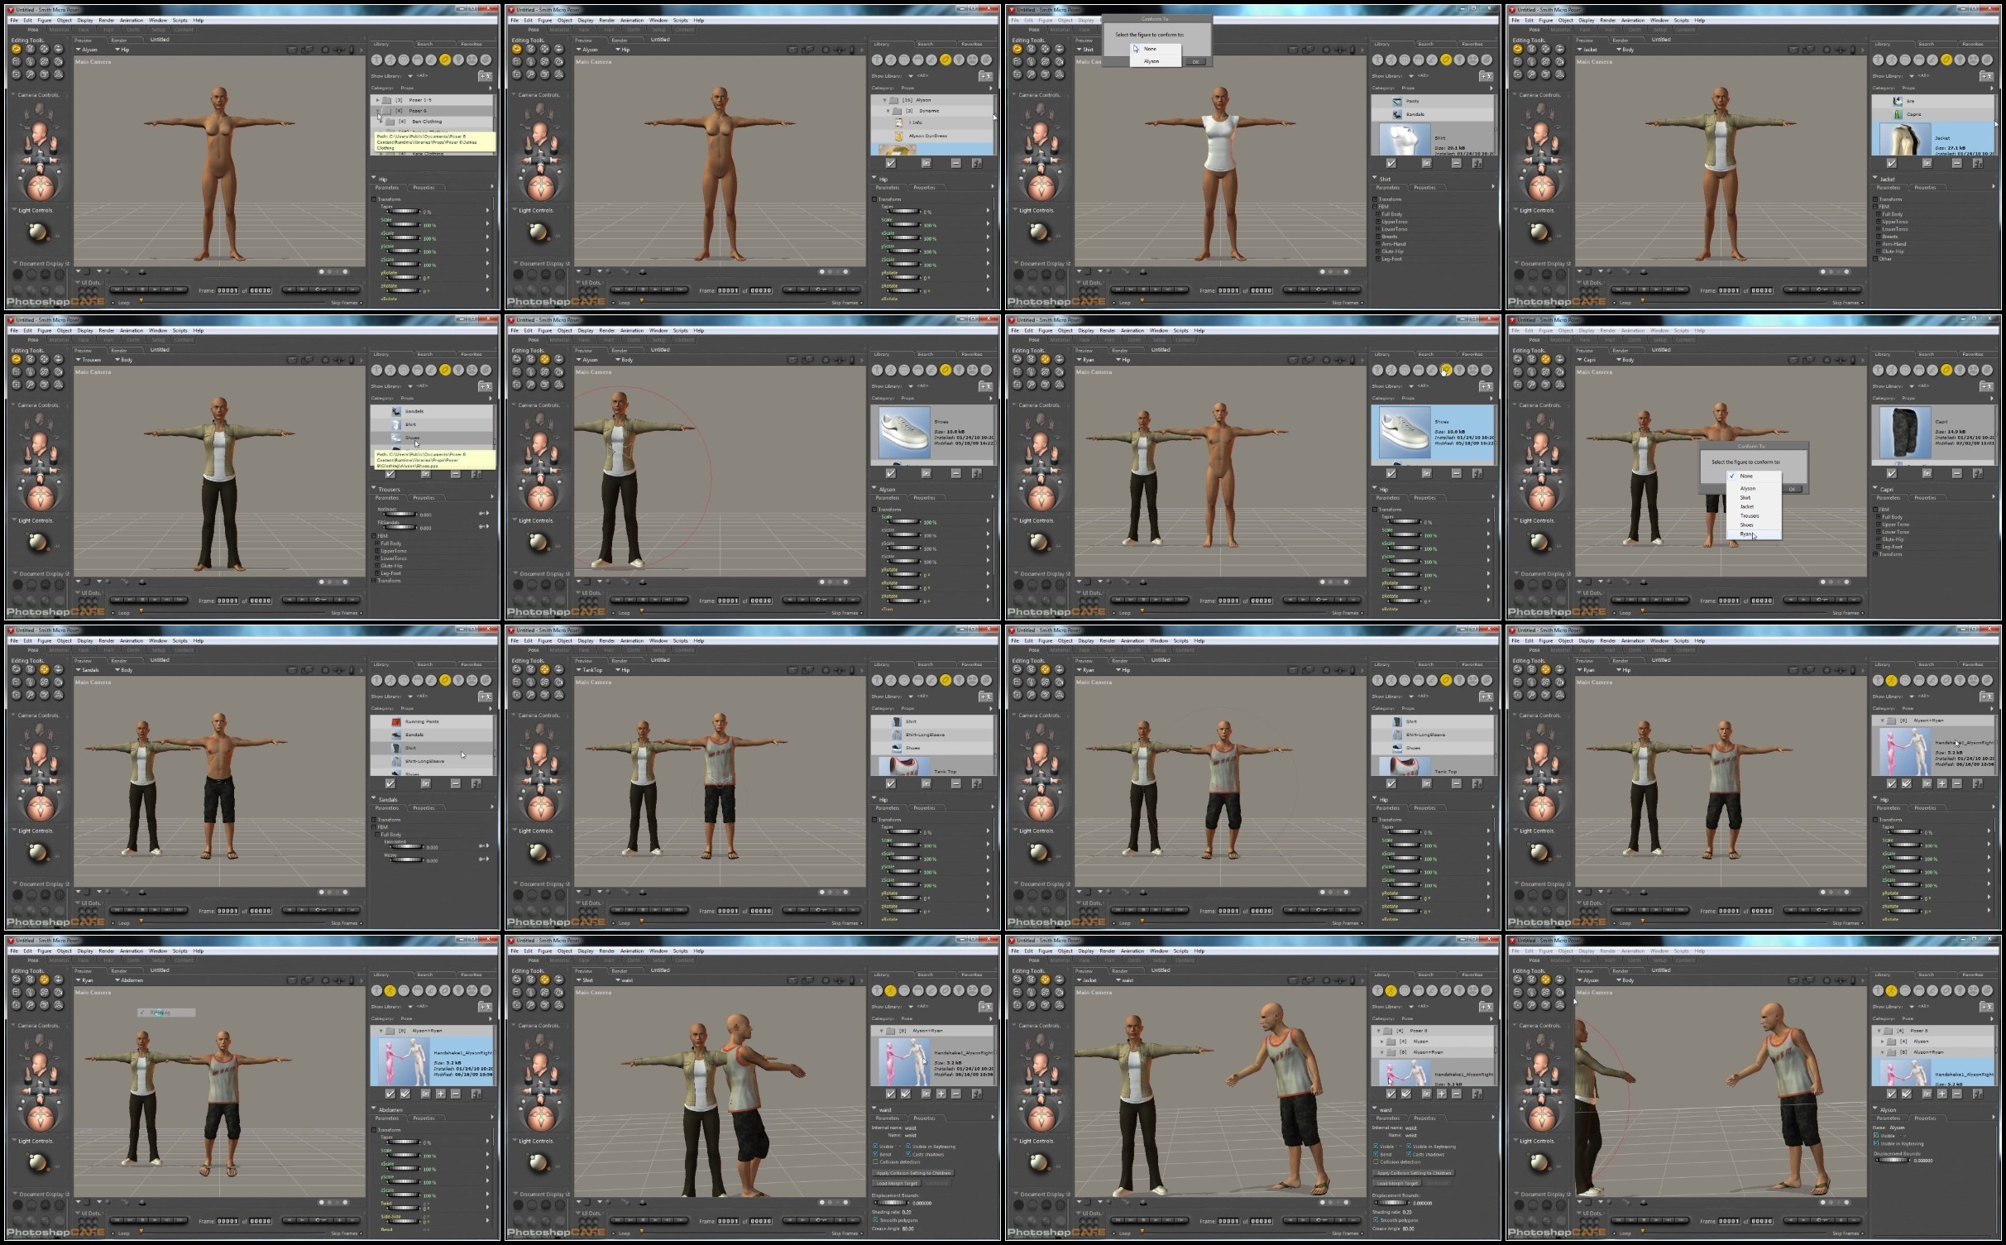Click the apply checkmark below the Capri thumbnail
The image size is (2006, 1245).
click(1892, 473)
